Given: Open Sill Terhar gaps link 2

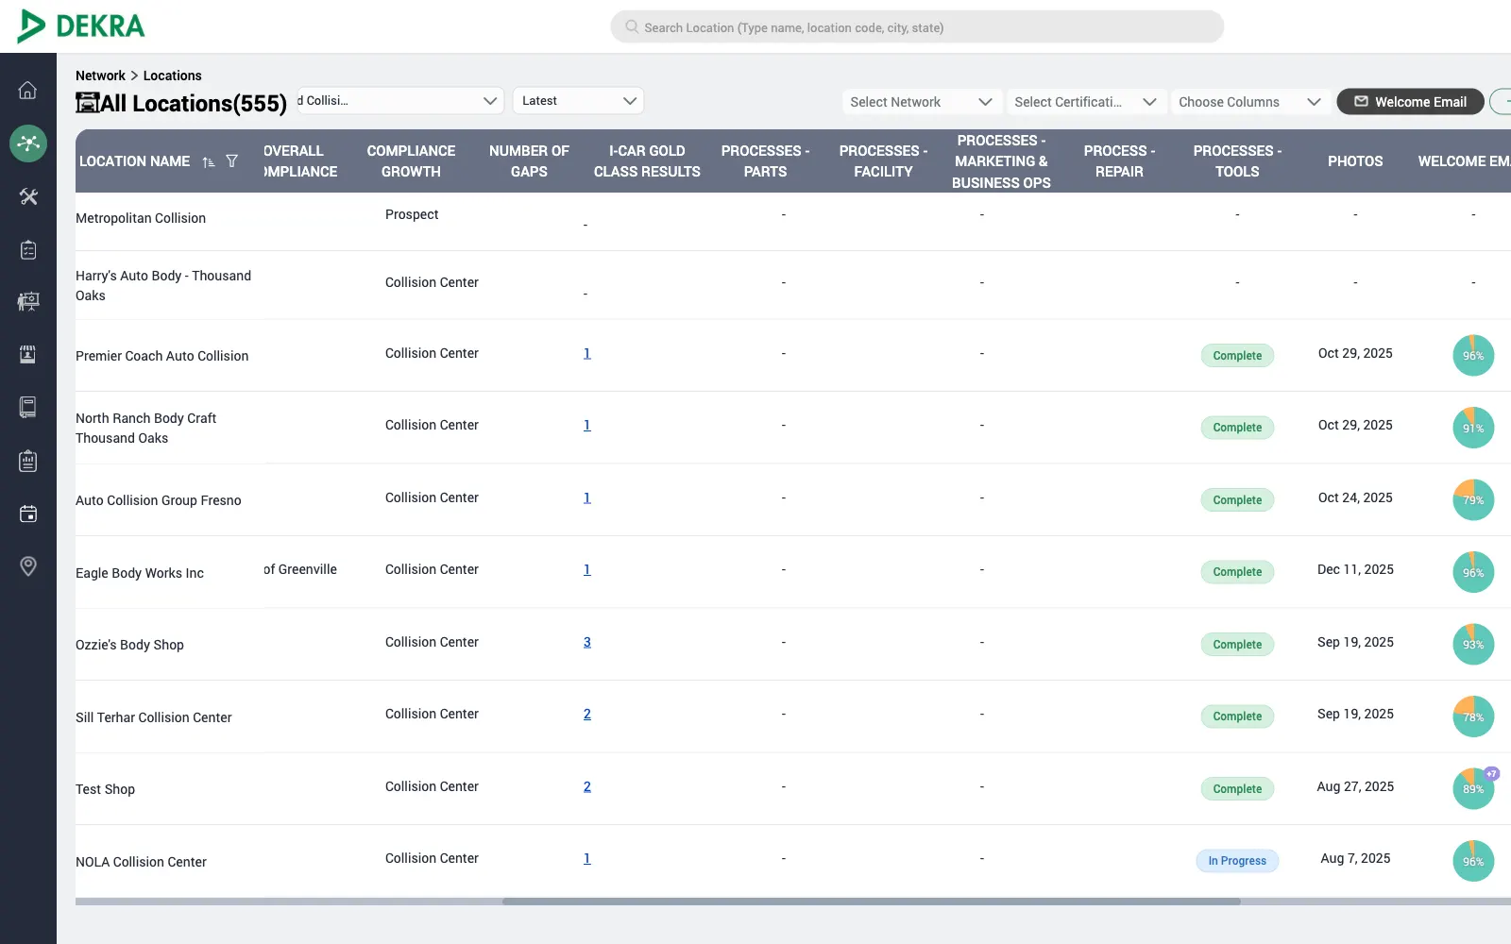Looking at the screenshot, I should coord(587,715).
